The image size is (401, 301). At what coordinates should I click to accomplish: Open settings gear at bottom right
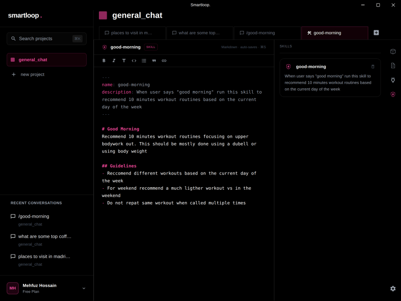click(393, 288)
